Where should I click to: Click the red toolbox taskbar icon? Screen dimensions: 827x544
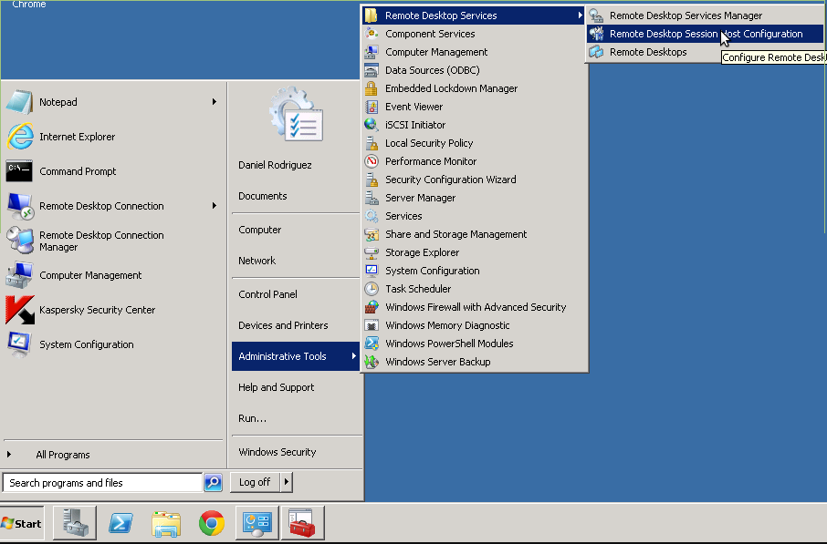[303, 523]
